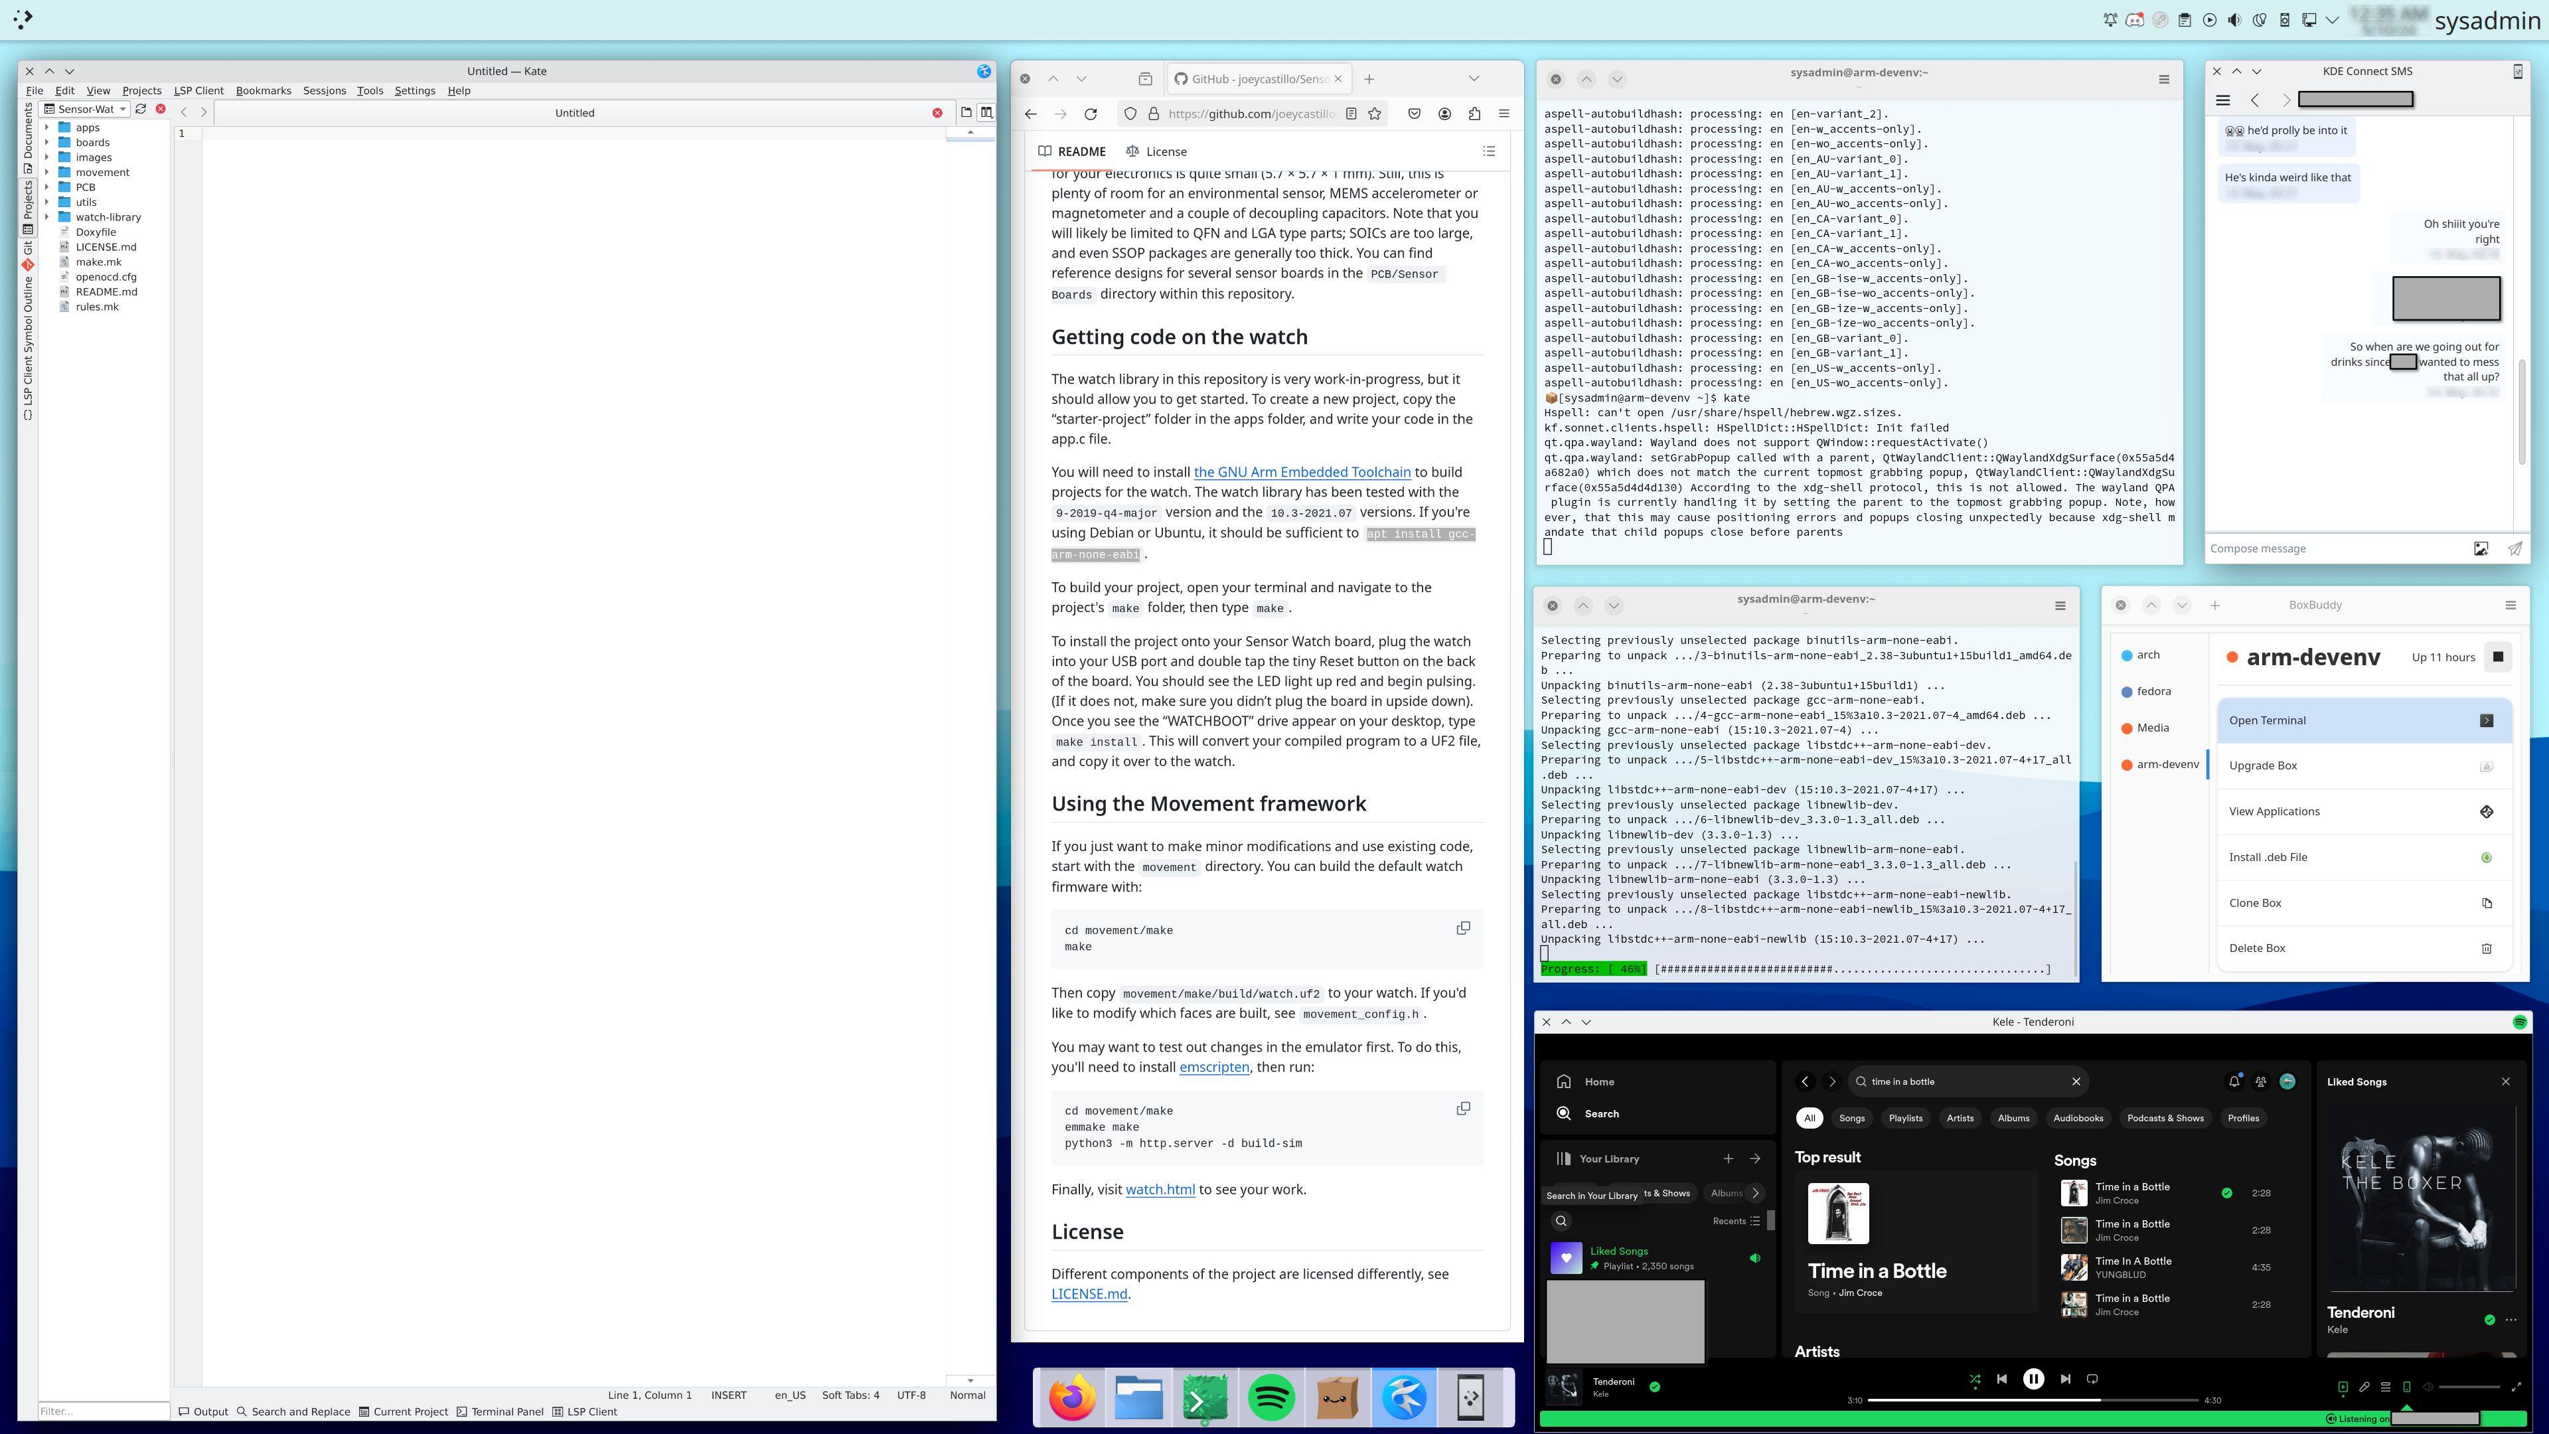Toggle shuffle in the Spotify player
2549x1434 pixels.
(x=1974, y=1379)
